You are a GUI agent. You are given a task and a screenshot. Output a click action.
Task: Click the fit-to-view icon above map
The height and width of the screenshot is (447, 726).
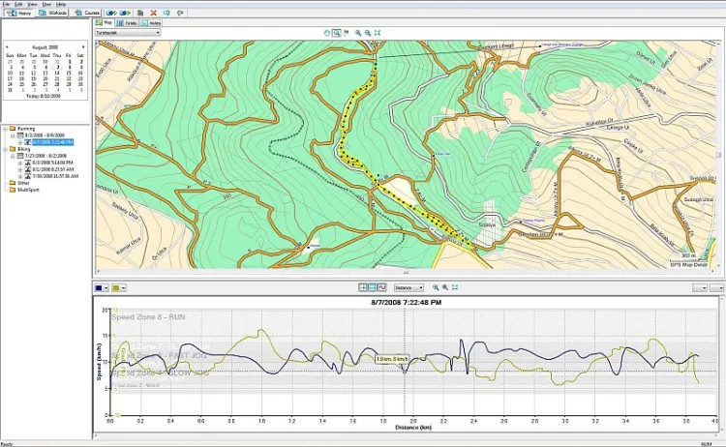pyautogui.click(x=378, y=33)
